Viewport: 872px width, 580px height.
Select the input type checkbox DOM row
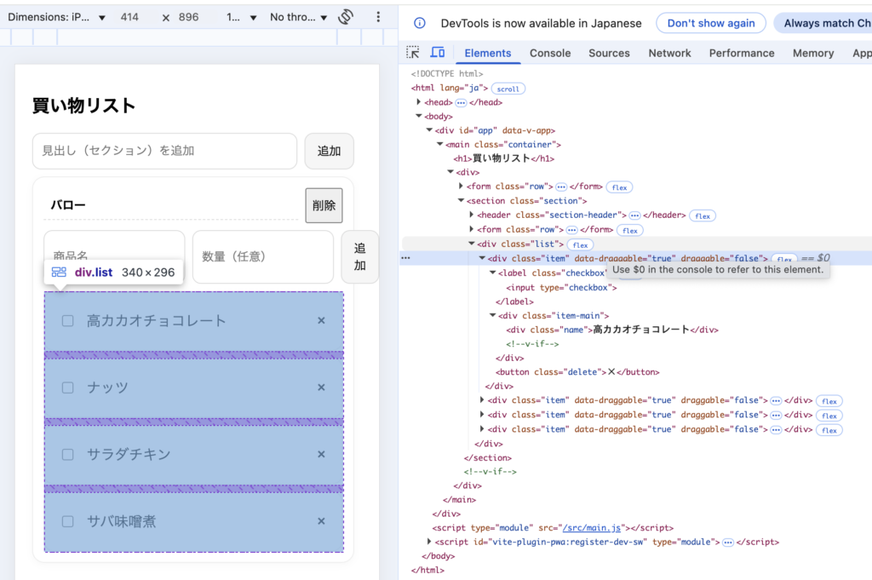561,288
